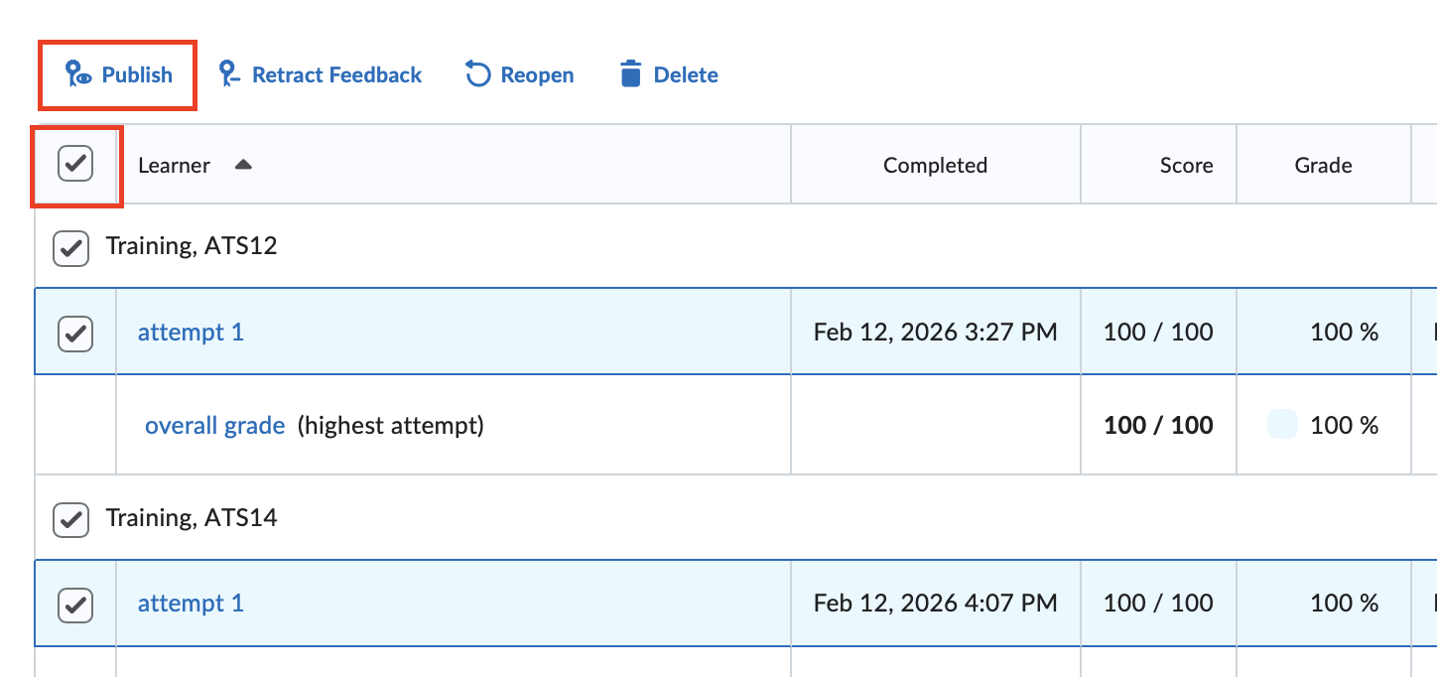The height and width of the screenshot is (677, 1437).
Task: Click the Completed column header
Action: click(x=934, y=165)
